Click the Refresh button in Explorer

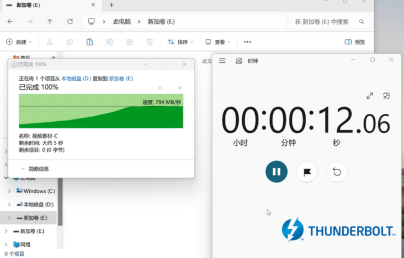(x=70, y=22)
